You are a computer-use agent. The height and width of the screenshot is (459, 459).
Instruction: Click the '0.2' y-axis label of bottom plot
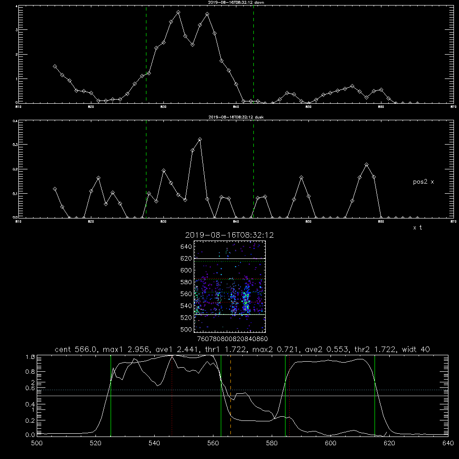[30, 420]
